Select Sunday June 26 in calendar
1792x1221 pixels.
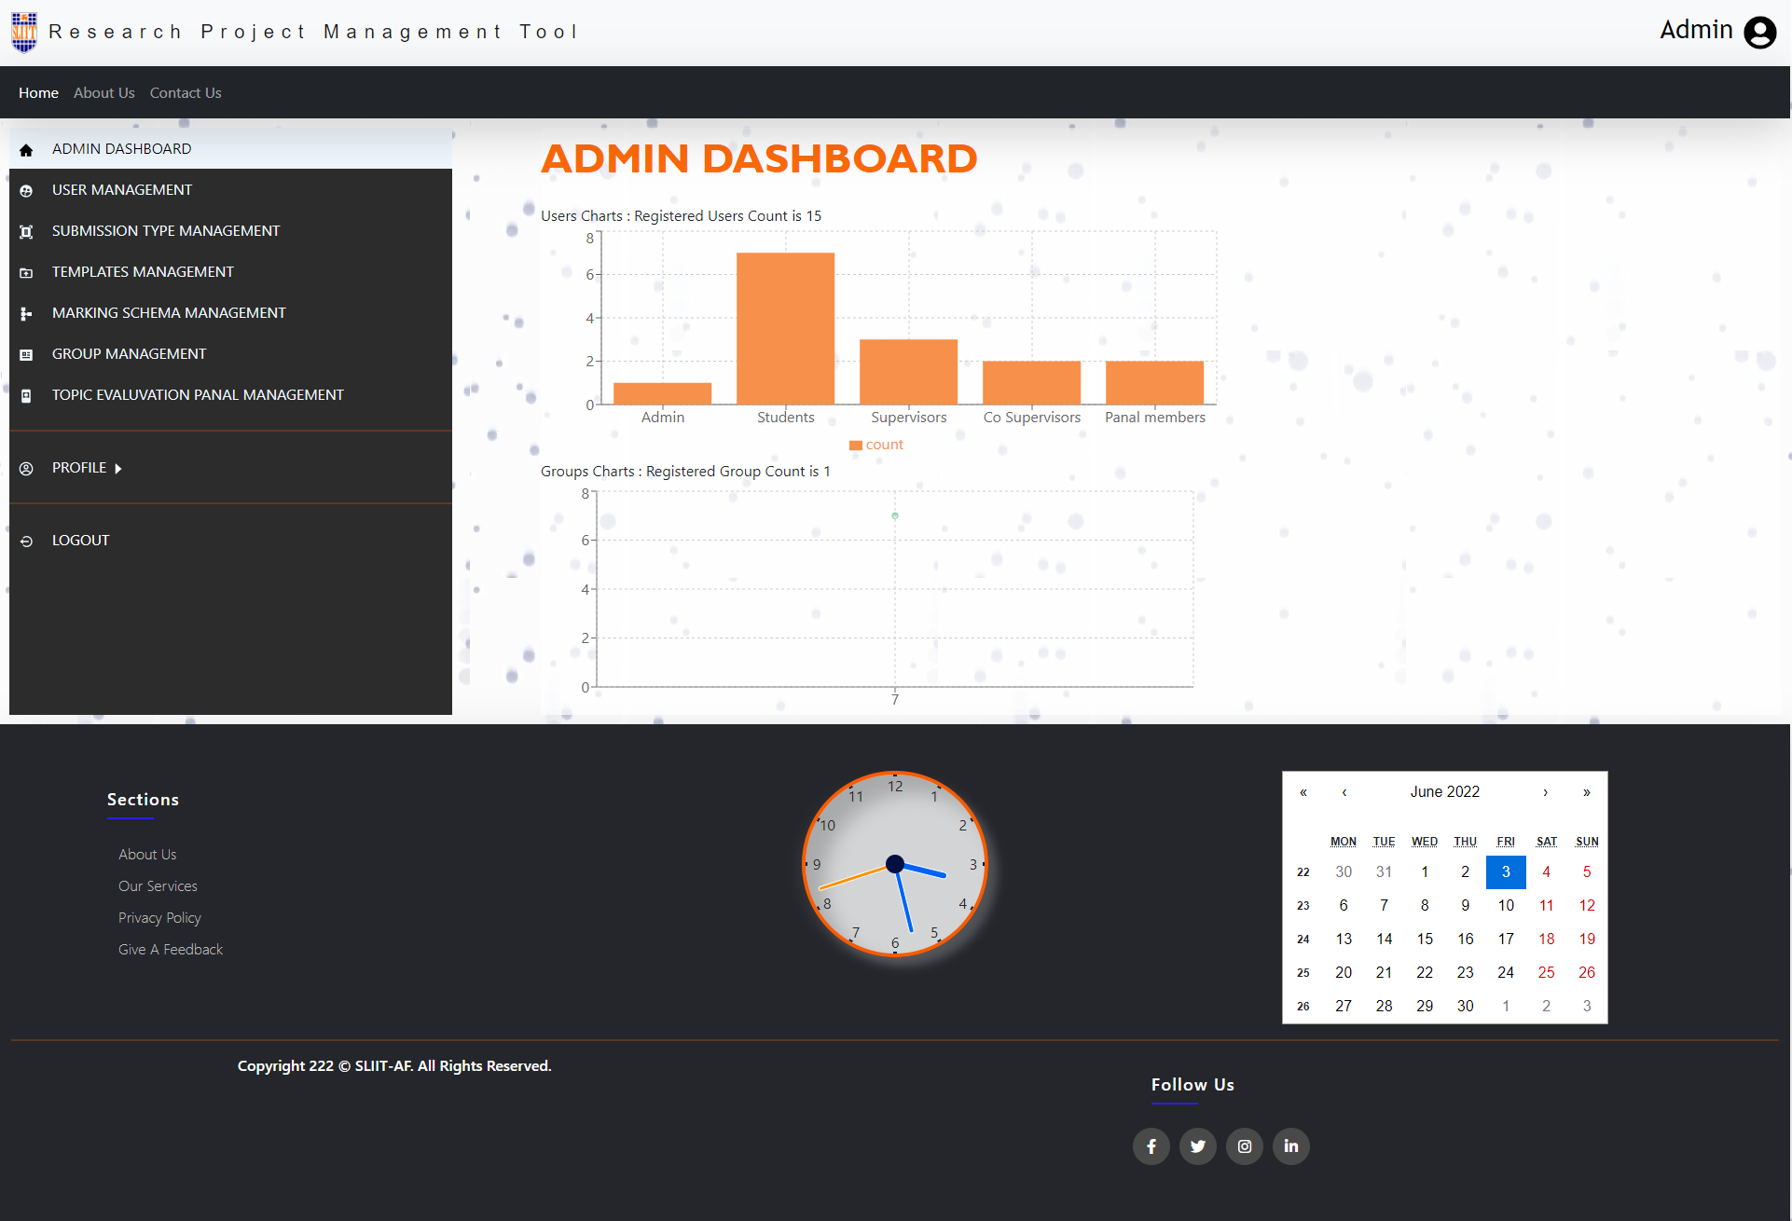1587,973
